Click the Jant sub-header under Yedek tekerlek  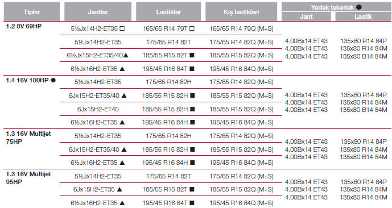pyautogui.click(x=306, y=16)
